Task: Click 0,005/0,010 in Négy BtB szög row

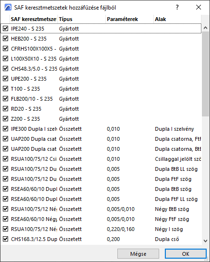Action: click(x=121, y=209)
